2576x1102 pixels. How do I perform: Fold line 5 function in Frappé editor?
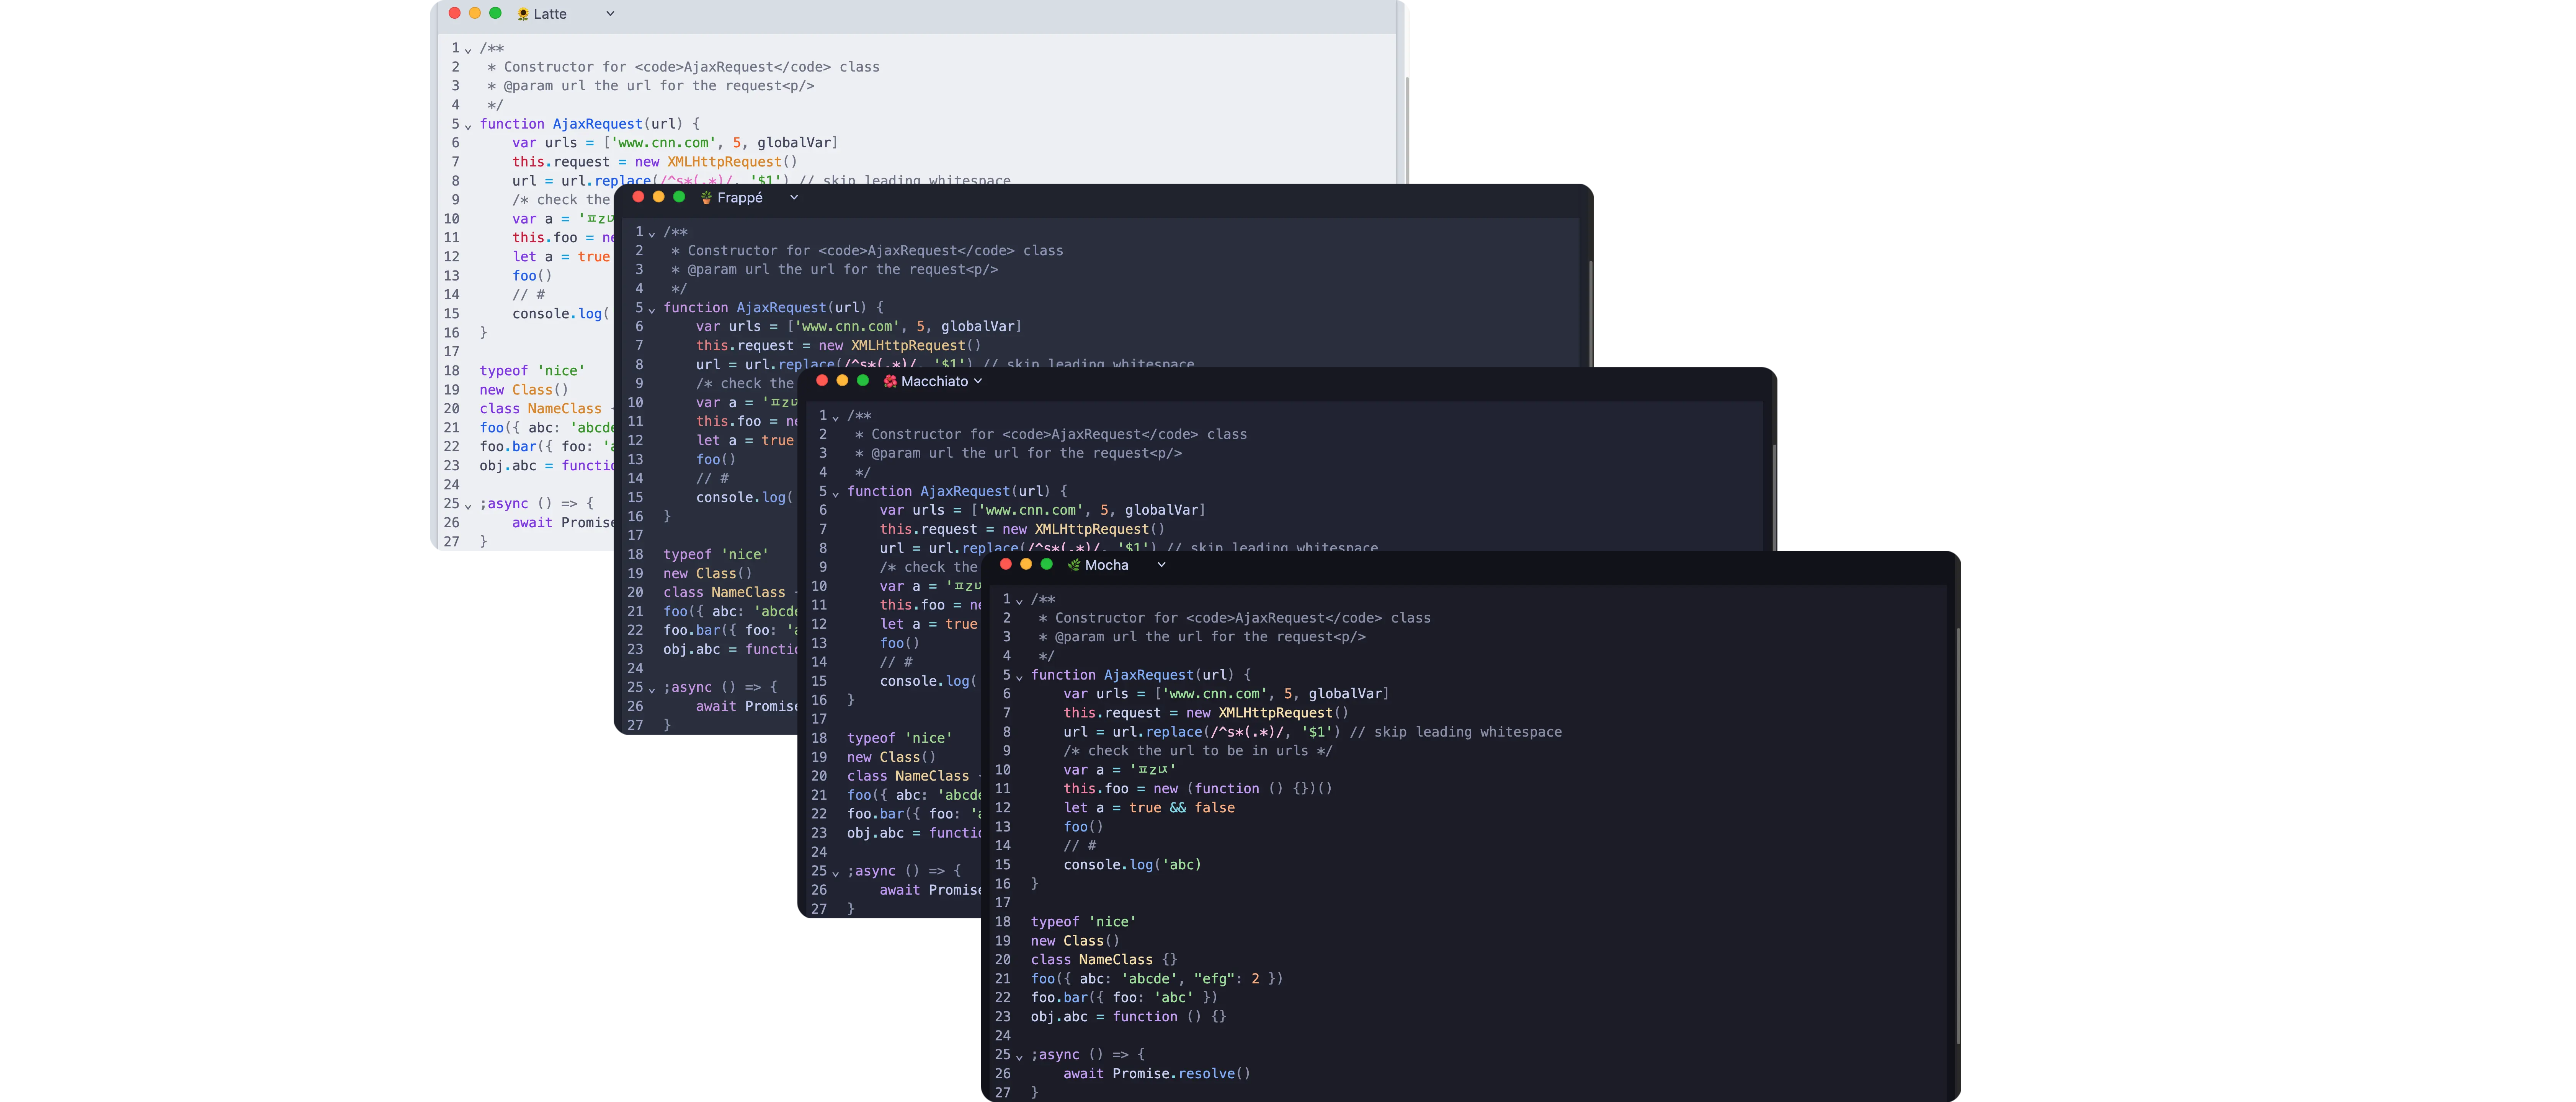point(652,310)
